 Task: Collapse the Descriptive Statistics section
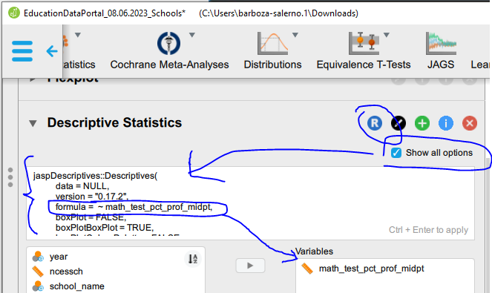pos(33,123)
